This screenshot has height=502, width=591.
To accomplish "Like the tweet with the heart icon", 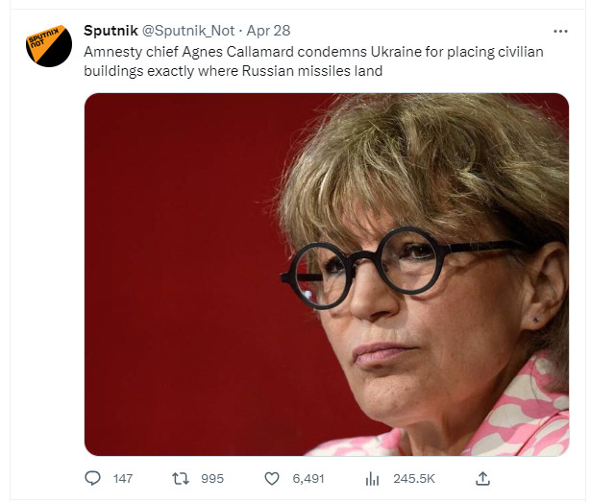I will click(x=272, y=478).
